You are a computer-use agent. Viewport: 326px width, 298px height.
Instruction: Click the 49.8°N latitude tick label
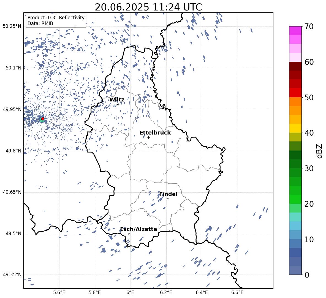point(13,151)
